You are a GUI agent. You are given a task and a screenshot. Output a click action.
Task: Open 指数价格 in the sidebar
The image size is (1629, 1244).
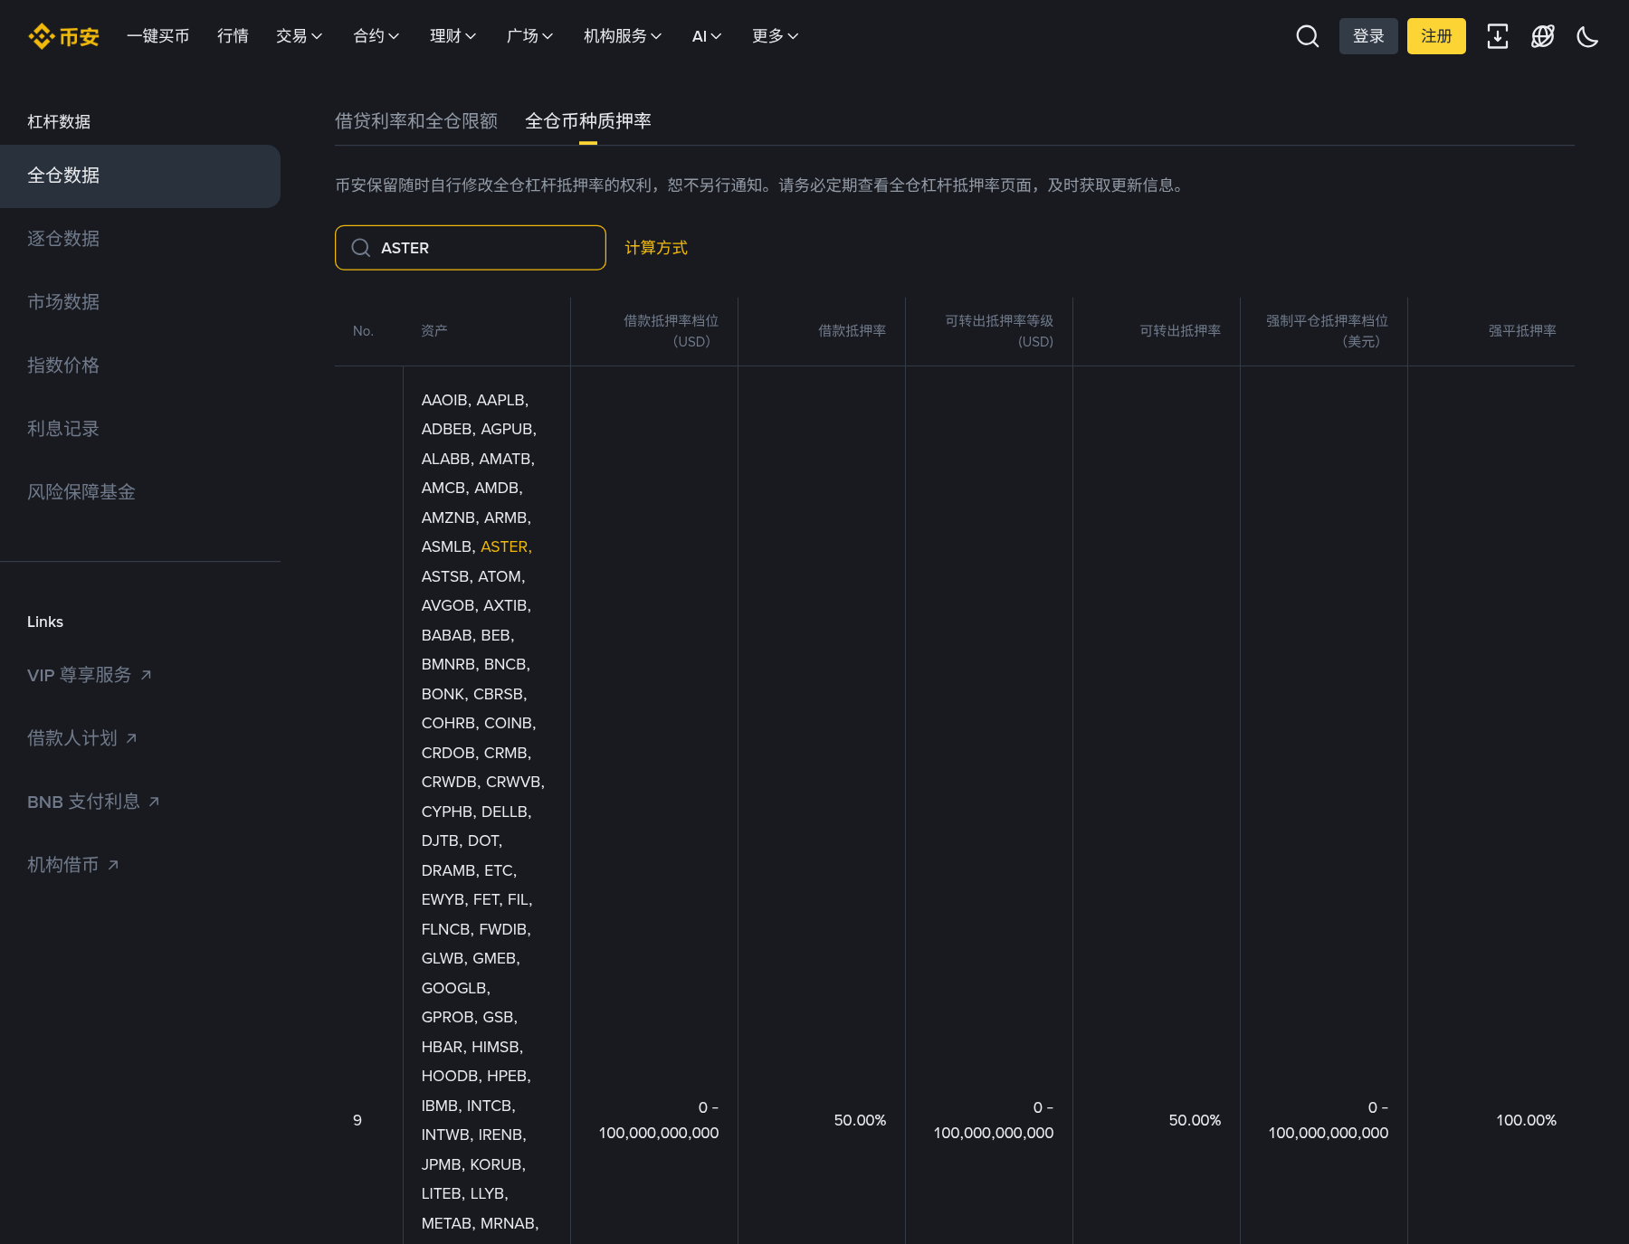tap(63, 366)
